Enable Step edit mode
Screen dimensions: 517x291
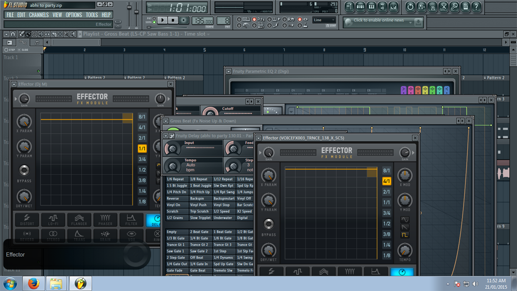pos(9,50)
